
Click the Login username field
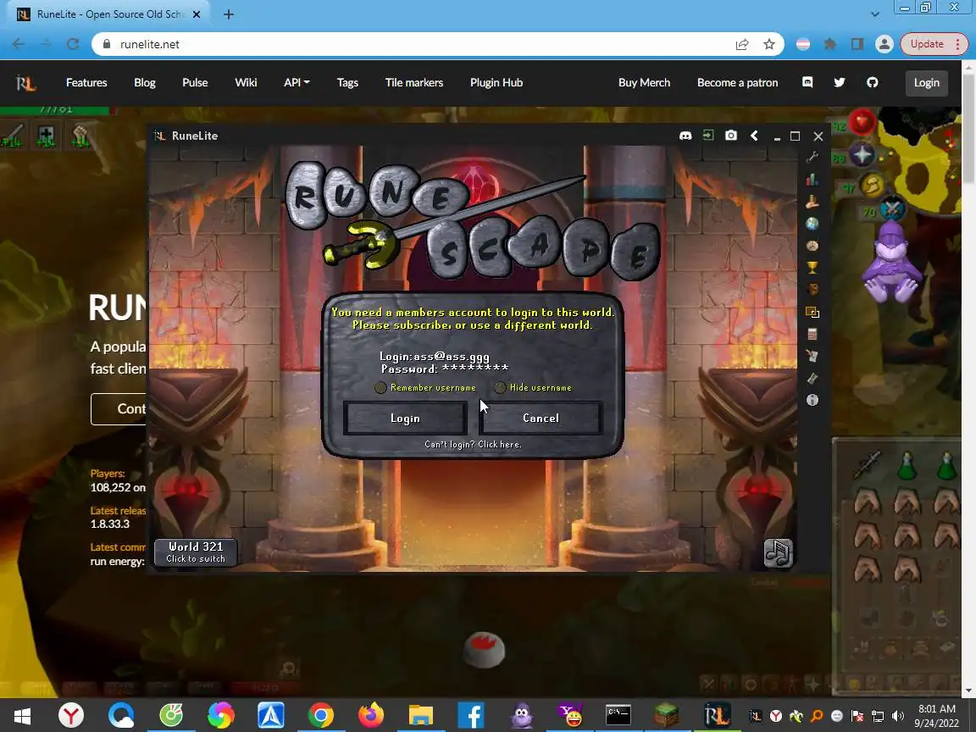point(435,357)
